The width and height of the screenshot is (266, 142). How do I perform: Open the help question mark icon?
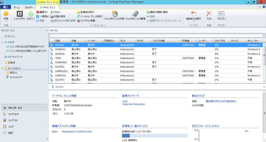tap(264, 7)
